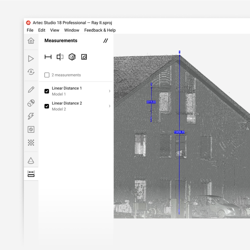Open the lightning bolt sidebar icon
Screen dimensions: 250x250
[31, 116]
